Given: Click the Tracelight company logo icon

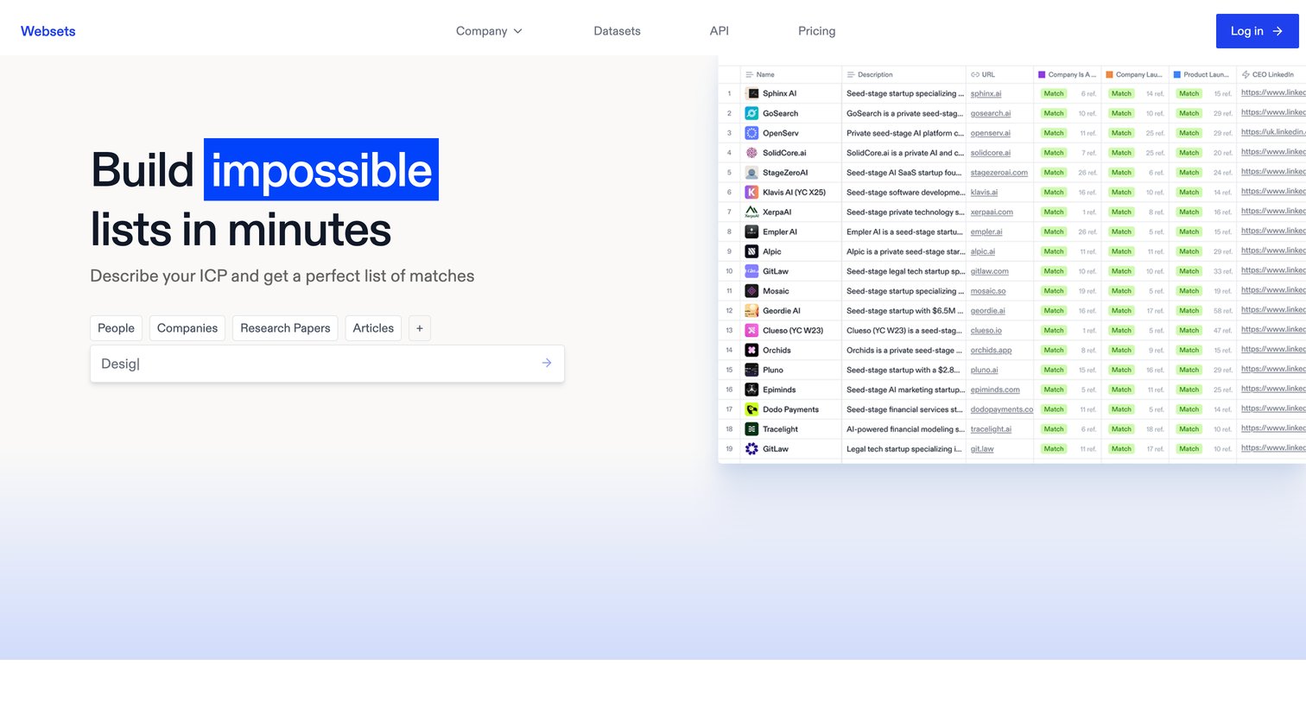Looking at the screenshot, I should [752, 429].
